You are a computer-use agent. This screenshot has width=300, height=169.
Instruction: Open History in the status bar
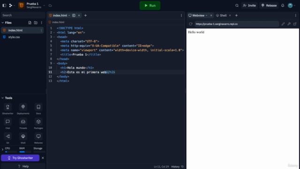pyautogui.click(x=177, y=167)
